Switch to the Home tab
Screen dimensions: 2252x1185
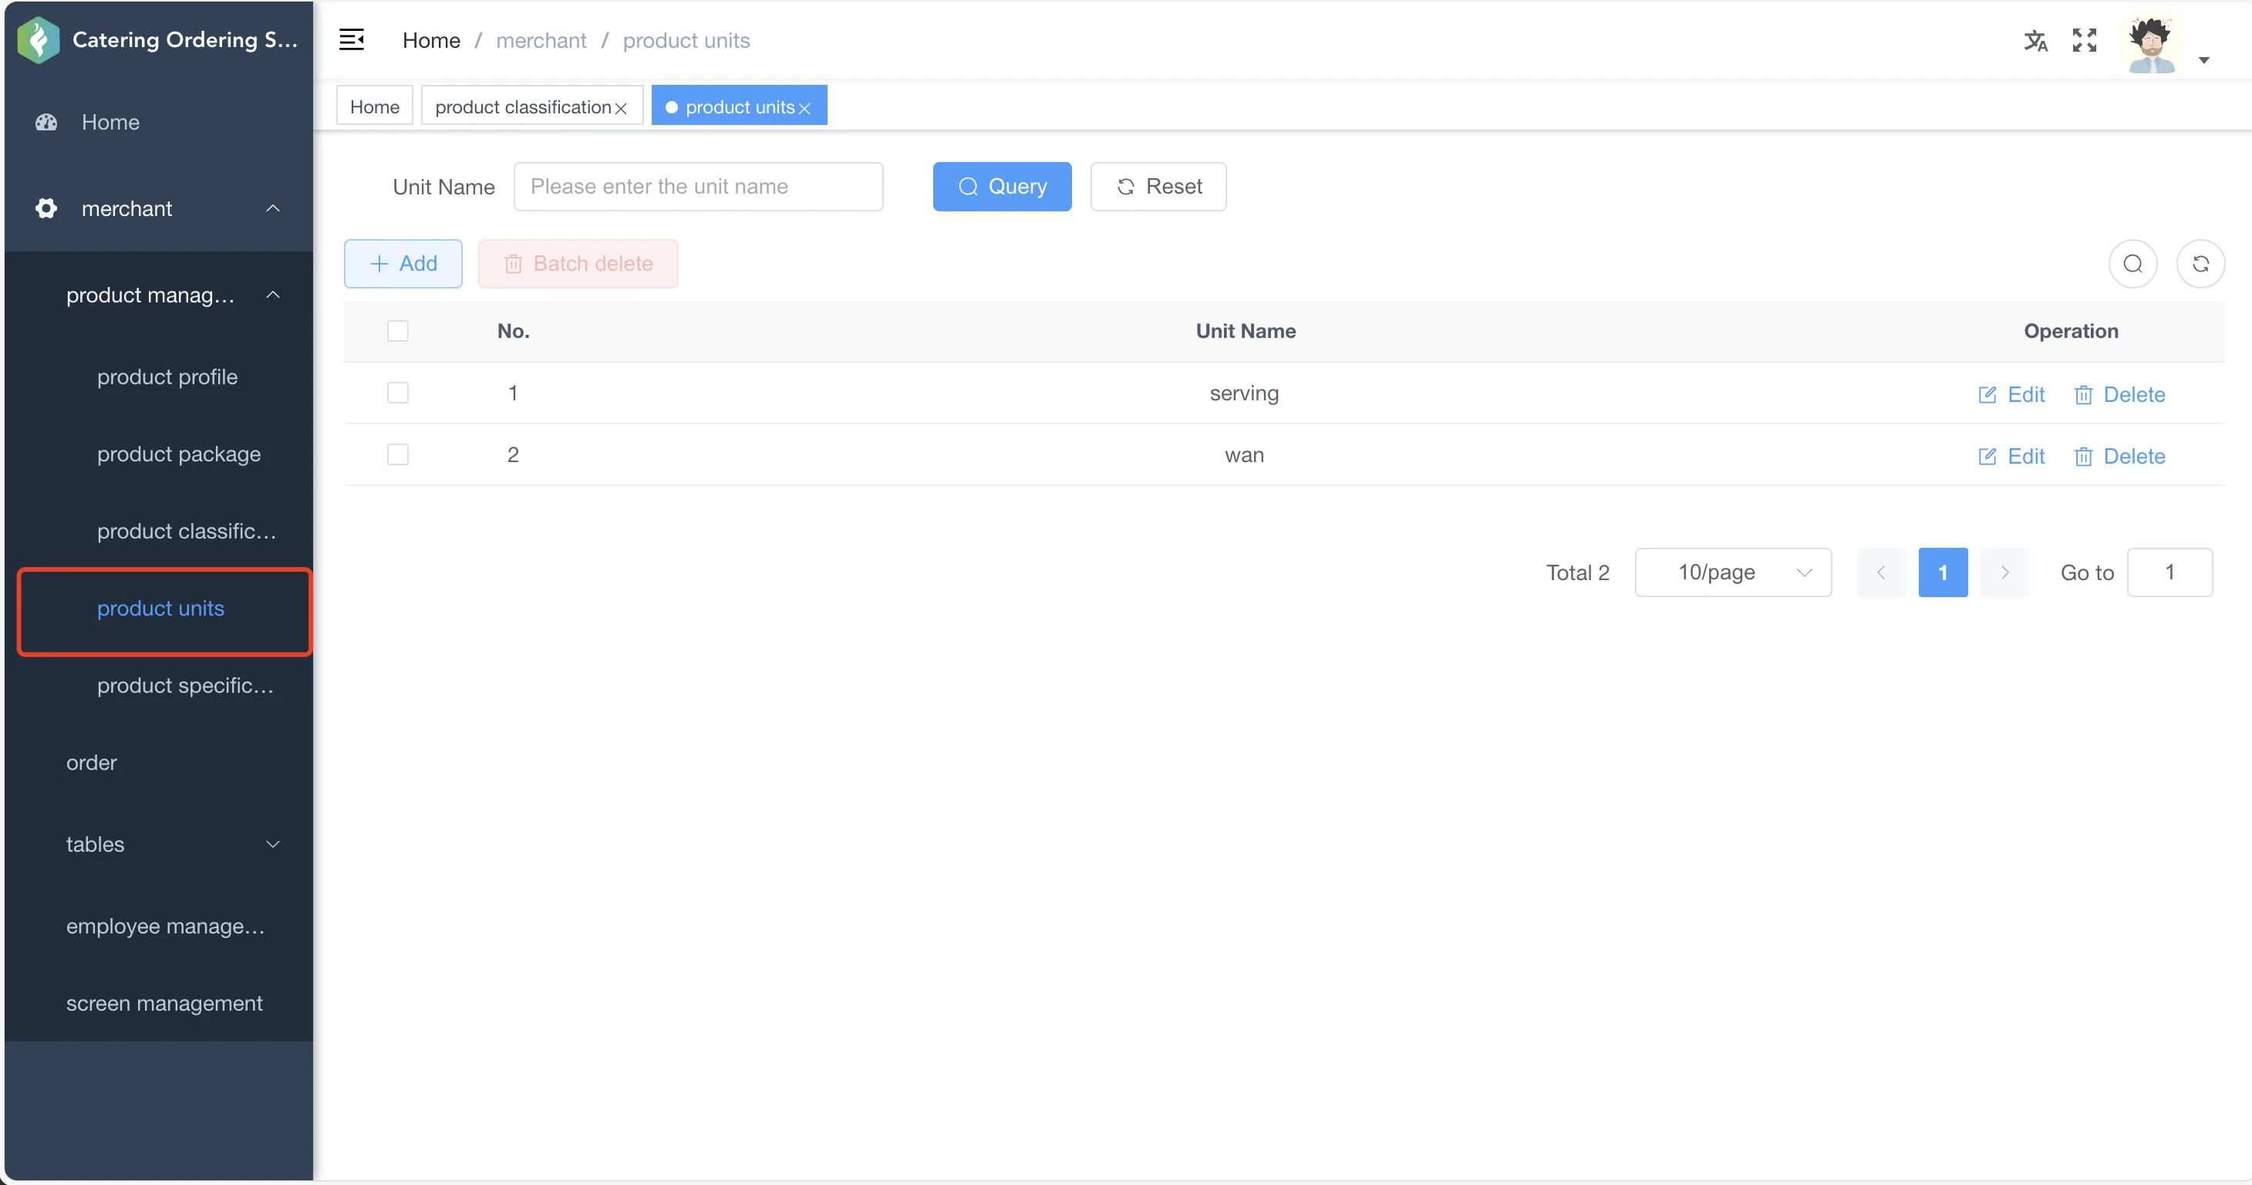click(x=374, y=106)
